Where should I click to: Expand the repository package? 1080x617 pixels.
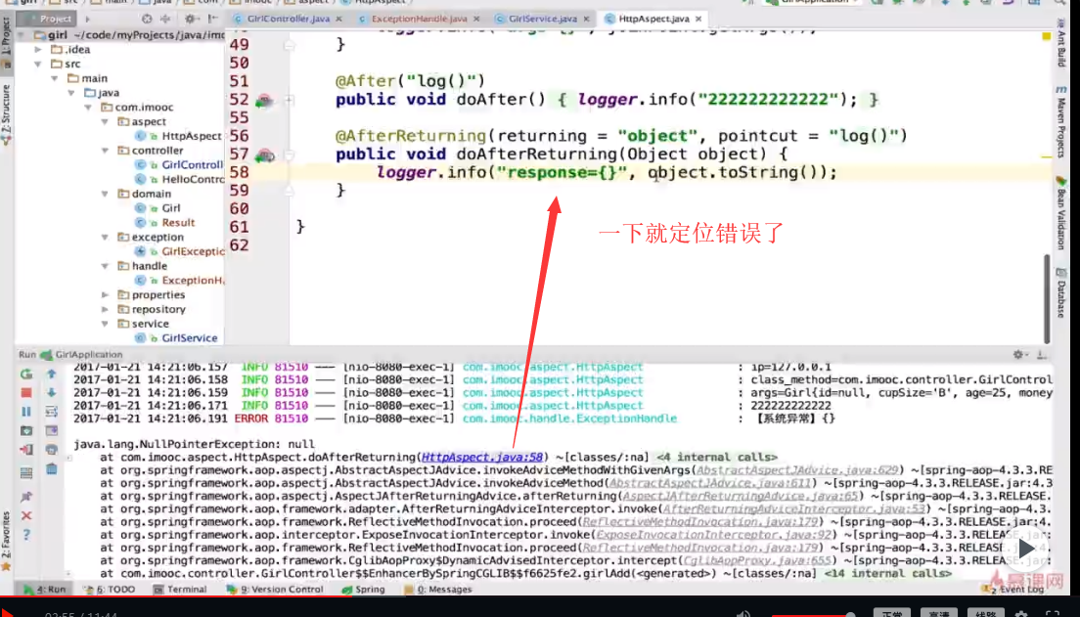105,309
